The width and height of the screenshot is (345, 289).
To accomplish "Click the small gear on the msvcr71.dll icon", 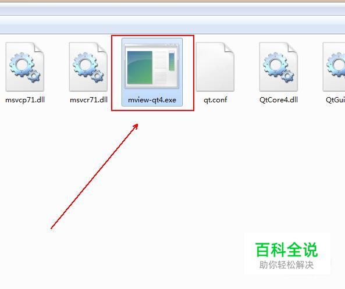I will click(97, 76).
